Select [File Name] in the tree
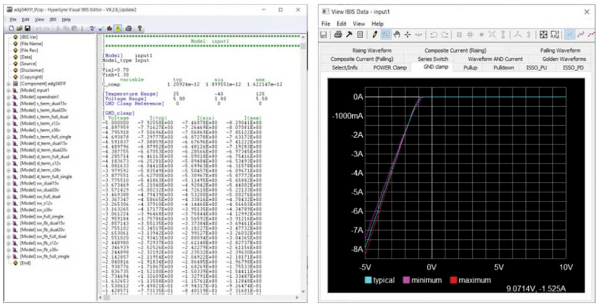This screenshot has height=307, width=600. (x=31, y=44)
